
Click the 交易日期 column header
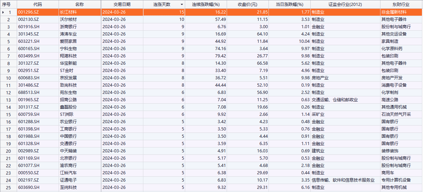(x=122, y=5)
